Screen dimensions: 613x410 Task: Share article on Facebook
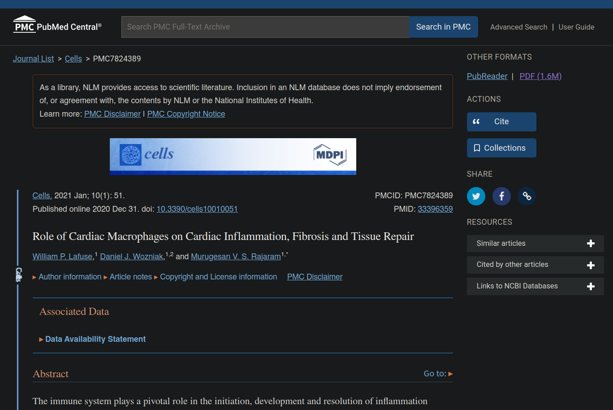coord(501,196)
